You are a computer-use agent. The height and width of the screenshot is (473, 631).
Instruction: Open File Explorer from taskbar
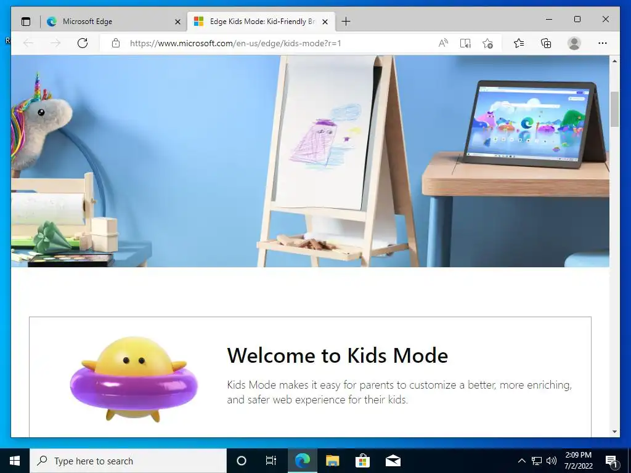point(332,461)
